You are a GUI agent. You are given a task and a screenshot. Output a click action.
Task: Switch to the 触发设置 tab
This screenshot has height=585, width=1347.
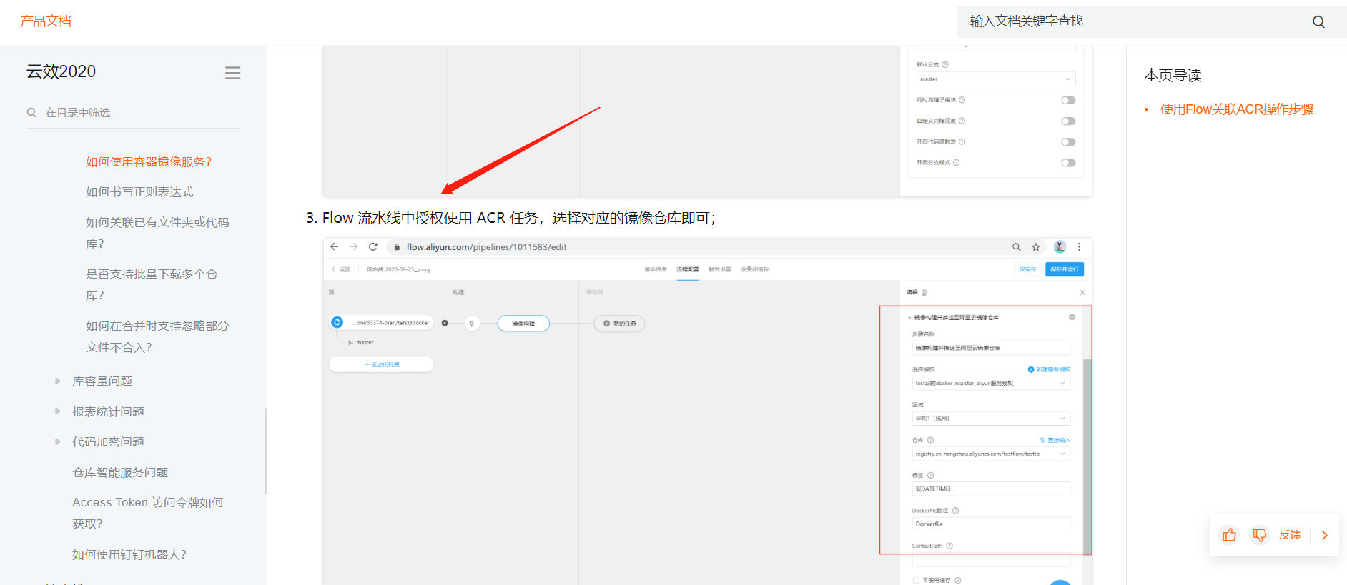[720, 269]
